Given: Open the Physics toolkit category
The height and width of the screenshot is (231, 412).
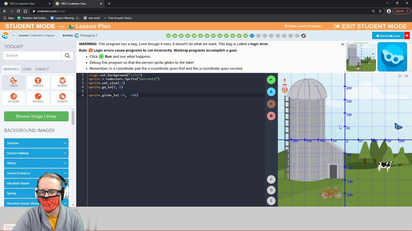Looking at the screenshot, I should tap(38, 98).
